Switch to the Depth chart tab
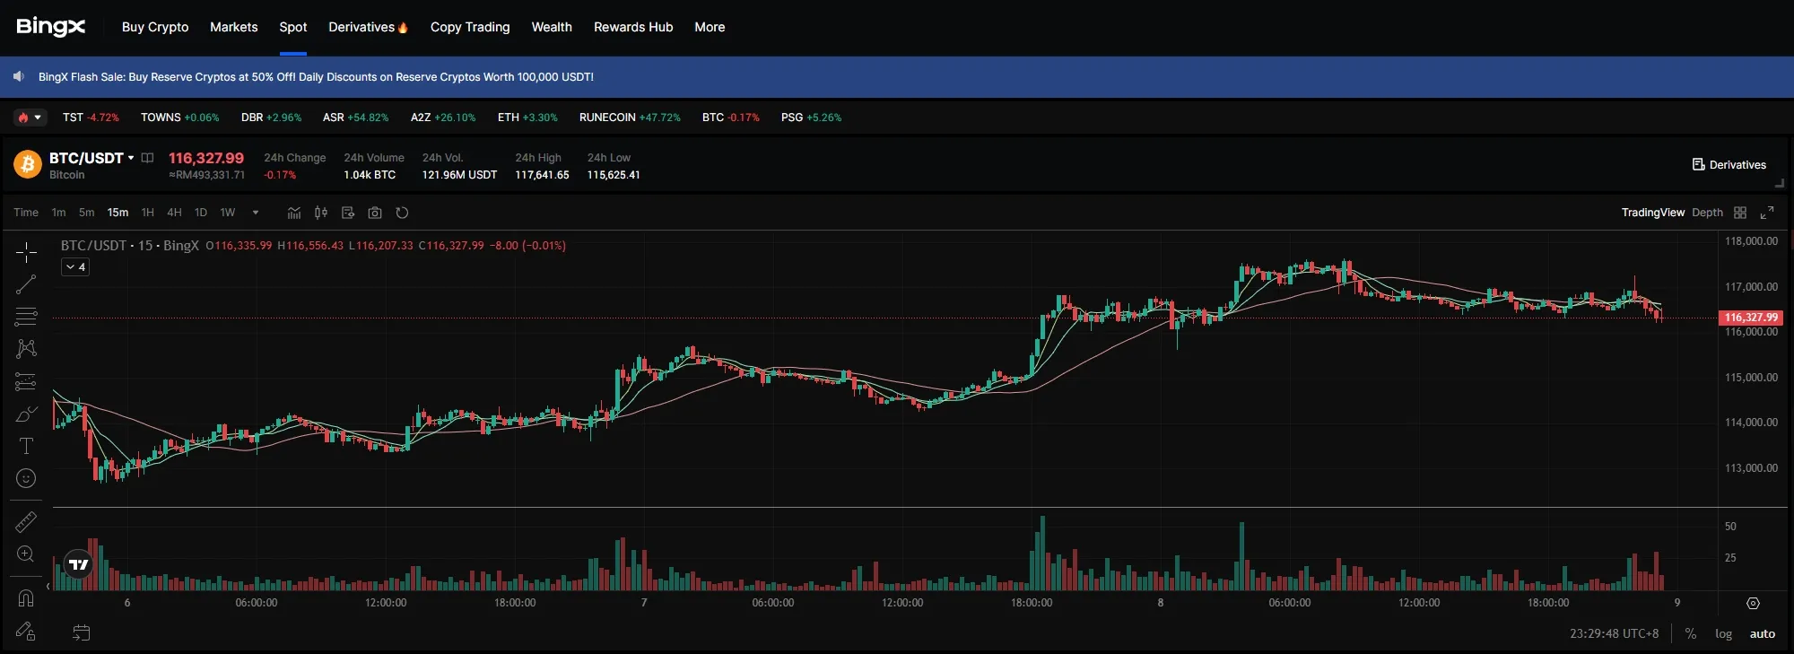 (x=1707, y=213)
